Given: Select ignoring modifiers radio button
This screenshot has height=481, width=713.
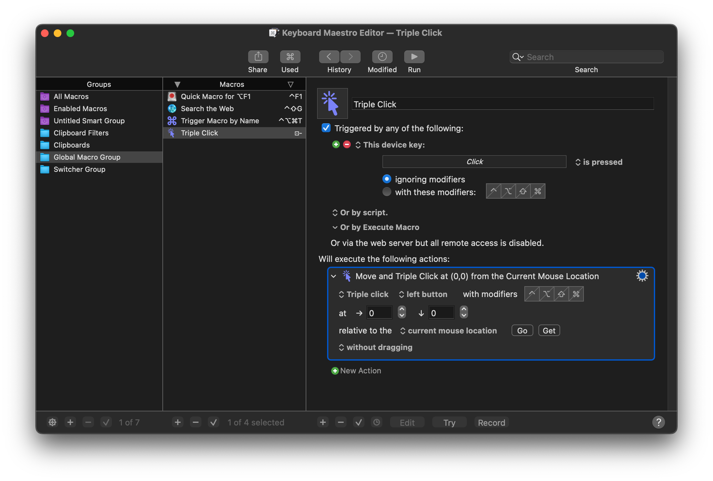Looking at the screenshot, I should [387, 179].
